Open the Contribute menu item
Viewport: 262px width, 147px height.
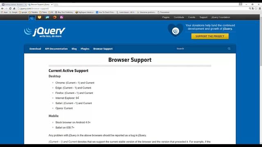pos(179,17)
